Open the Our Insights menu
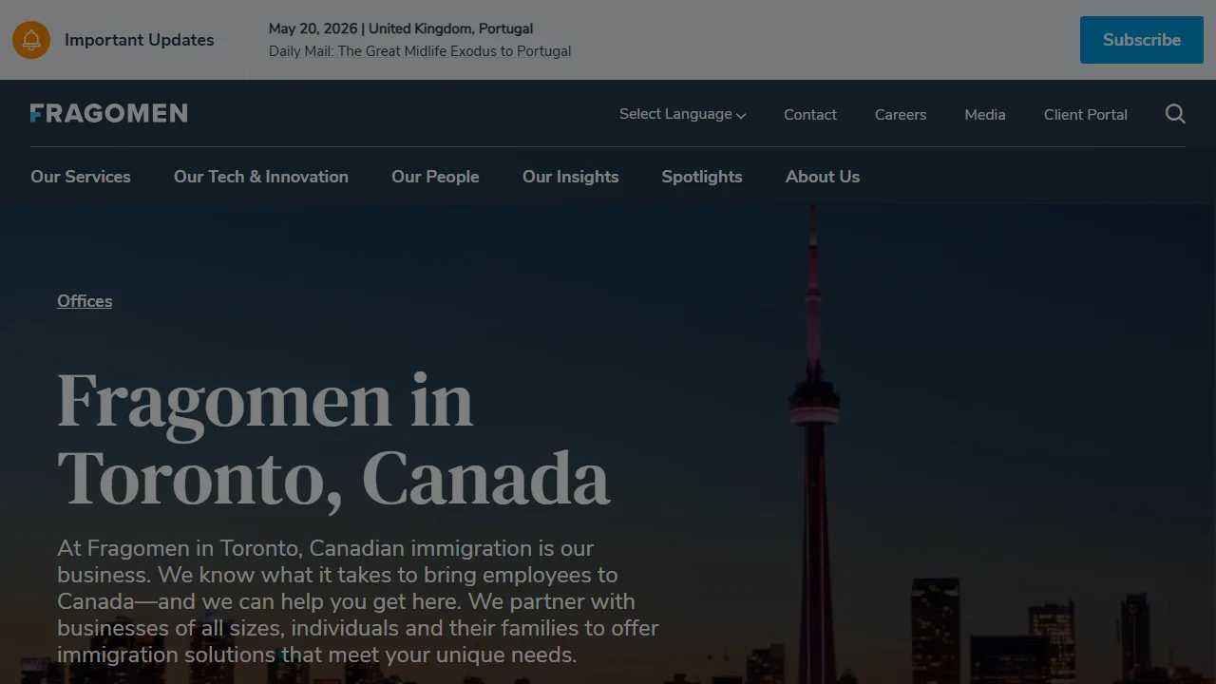Viewport: 1216px width, 684px height. 570,177
